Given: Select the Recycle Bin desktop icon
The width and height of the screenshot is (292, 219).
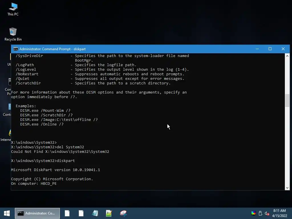Looking at the screenshot, I should click(13, 35).
